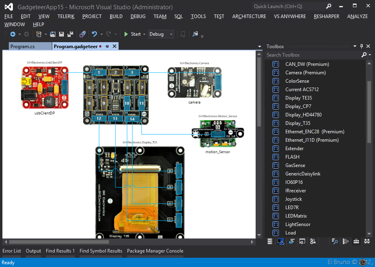This screenshot has width=375, height=267.
Task: Open the Debug configuration dropdown
Action: coord(171,35)
